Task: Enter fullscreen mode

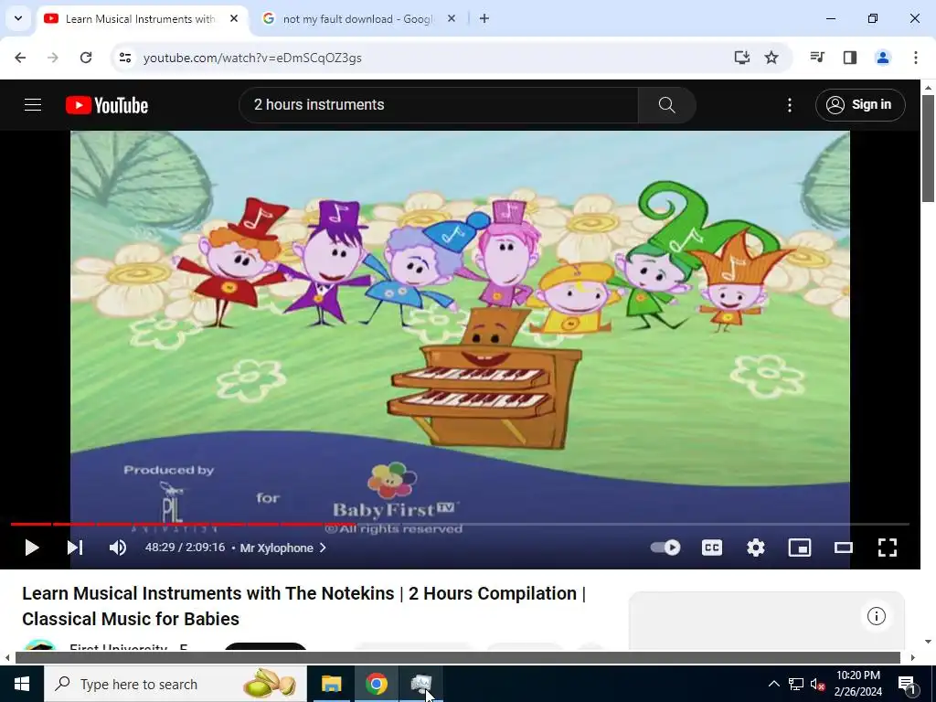Action: pos(887,548)
